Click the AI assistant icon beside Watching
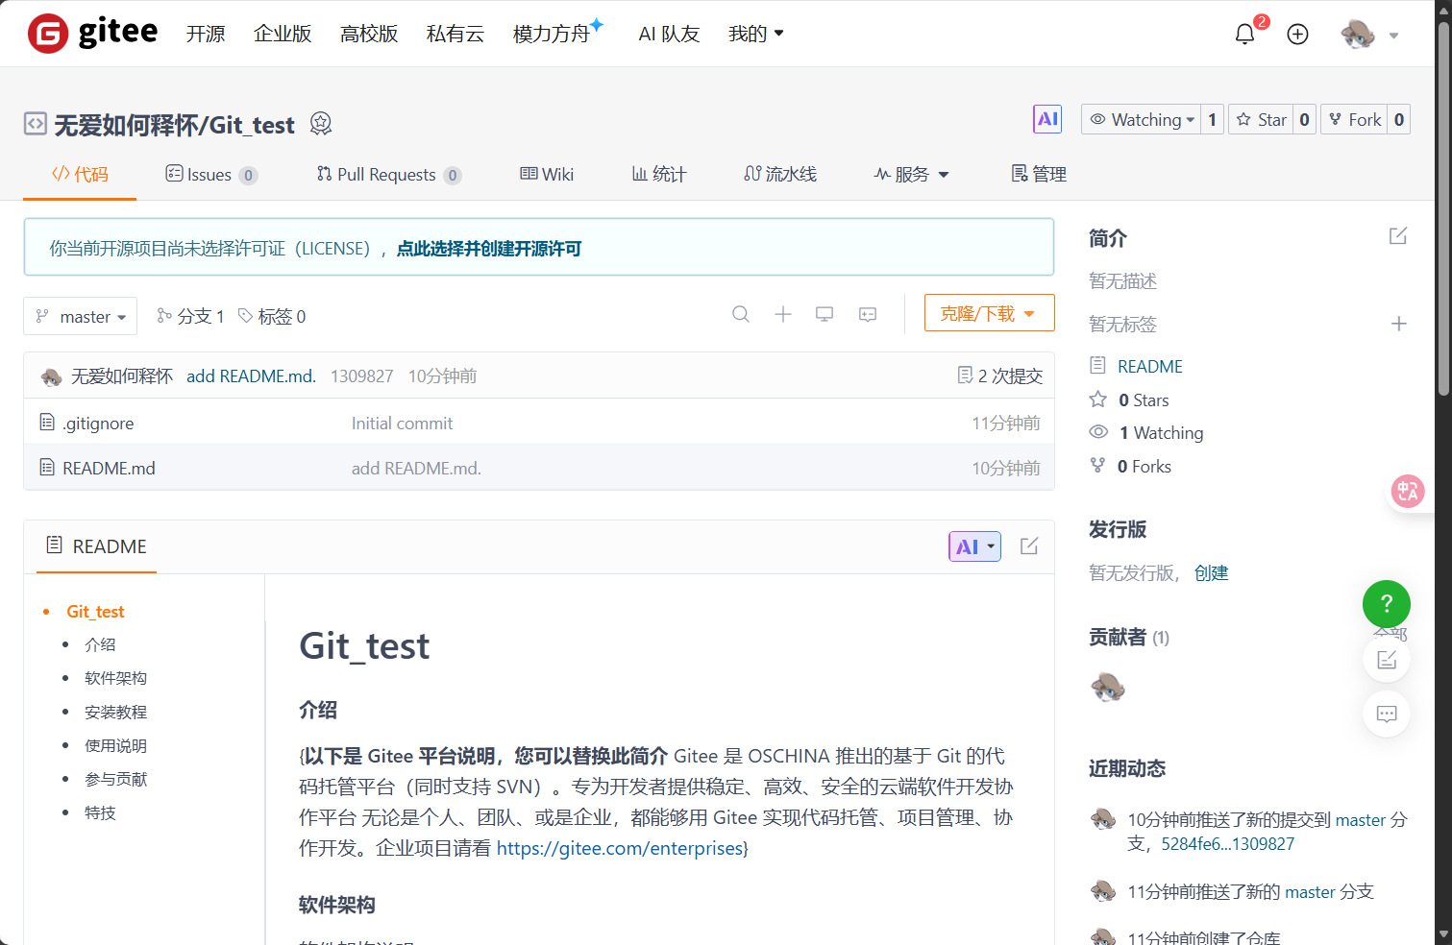The width and height of the screenshot is (1452, 945). (x=1047, y=119)
